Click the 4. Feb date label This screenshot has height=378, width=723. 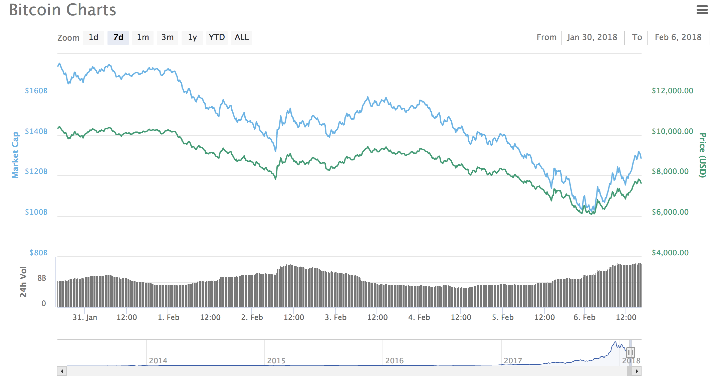tap(419, 317)
